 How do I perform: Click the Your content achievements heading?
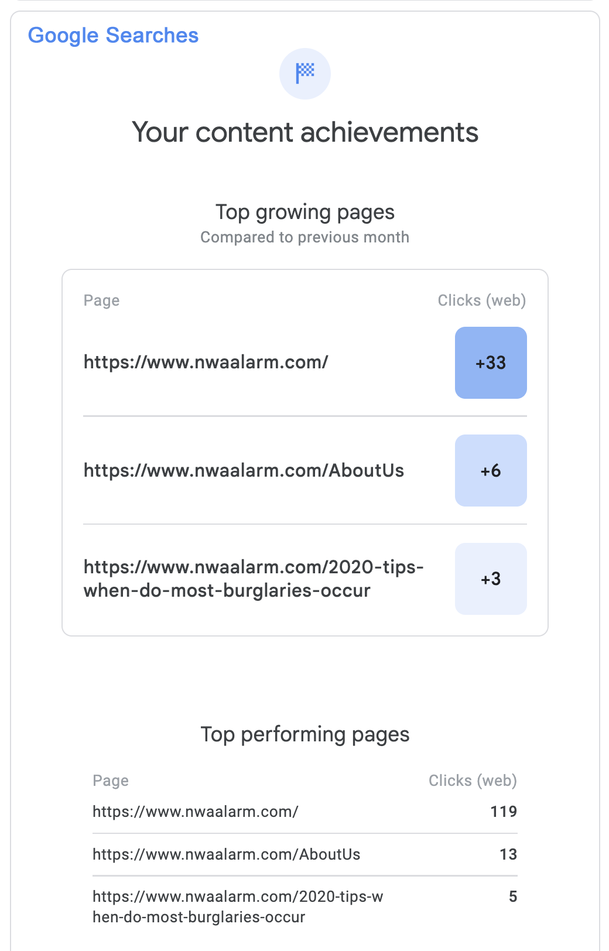click(304, 132)
